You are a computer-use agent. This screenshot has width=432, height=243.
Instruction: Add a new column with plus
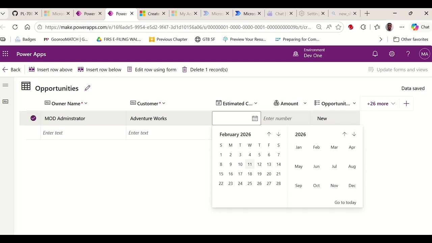[x=406, y=104]
